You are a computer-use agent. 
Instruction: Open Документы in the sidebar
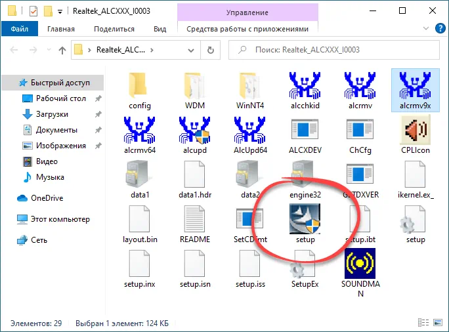[56, 130]
